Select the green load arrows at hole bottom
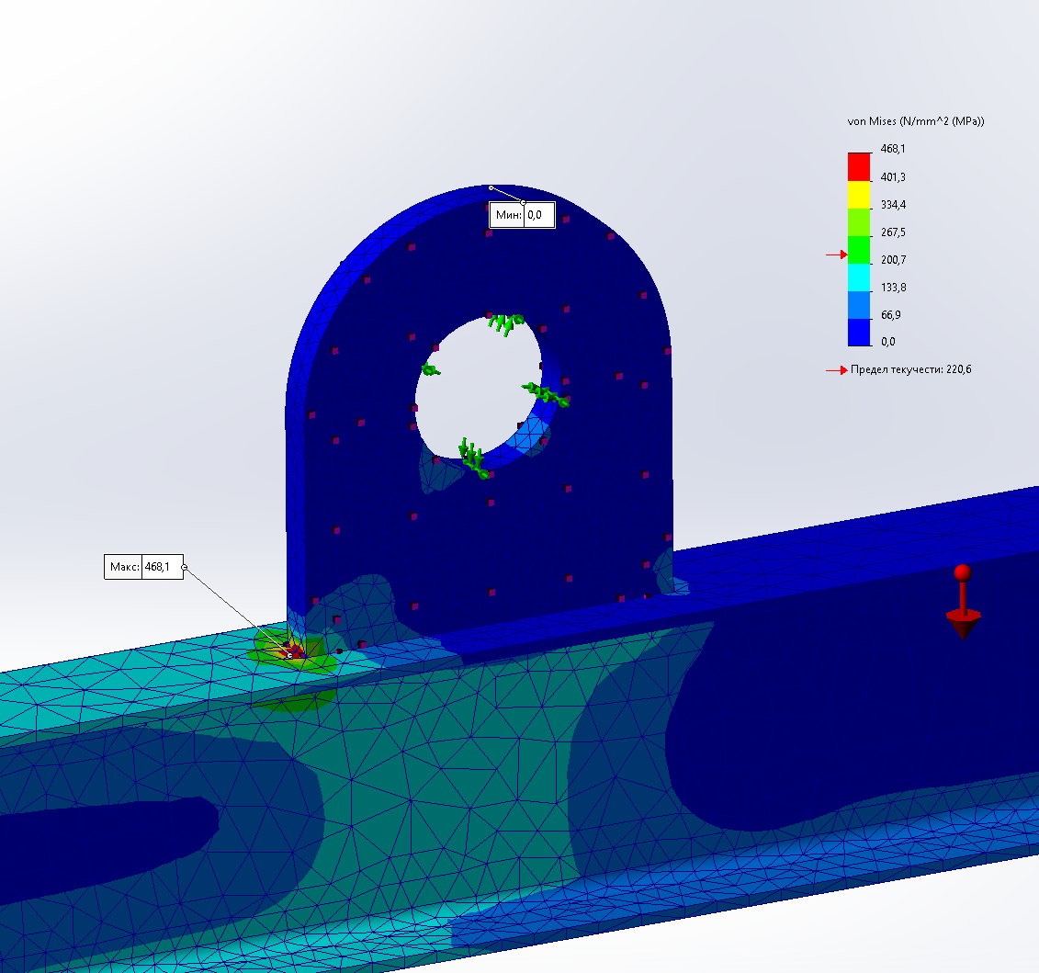Viewport: 1039px width, 973px height. (474, 458)
